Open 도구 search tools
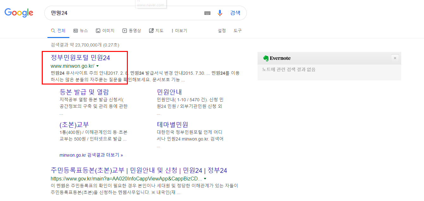The height and width of the screenshot is (201, 424). pyautogui.click(x=238, y=31)
